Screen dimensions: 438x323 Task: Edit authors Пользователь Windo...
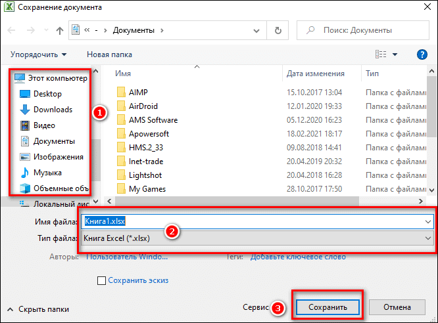tap(127, 257)
